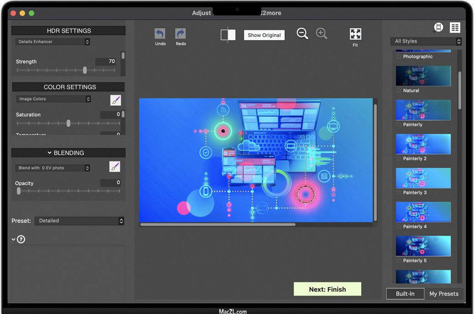Select the Built-In presets tab
474x314 pixels.
click(405, 294)
